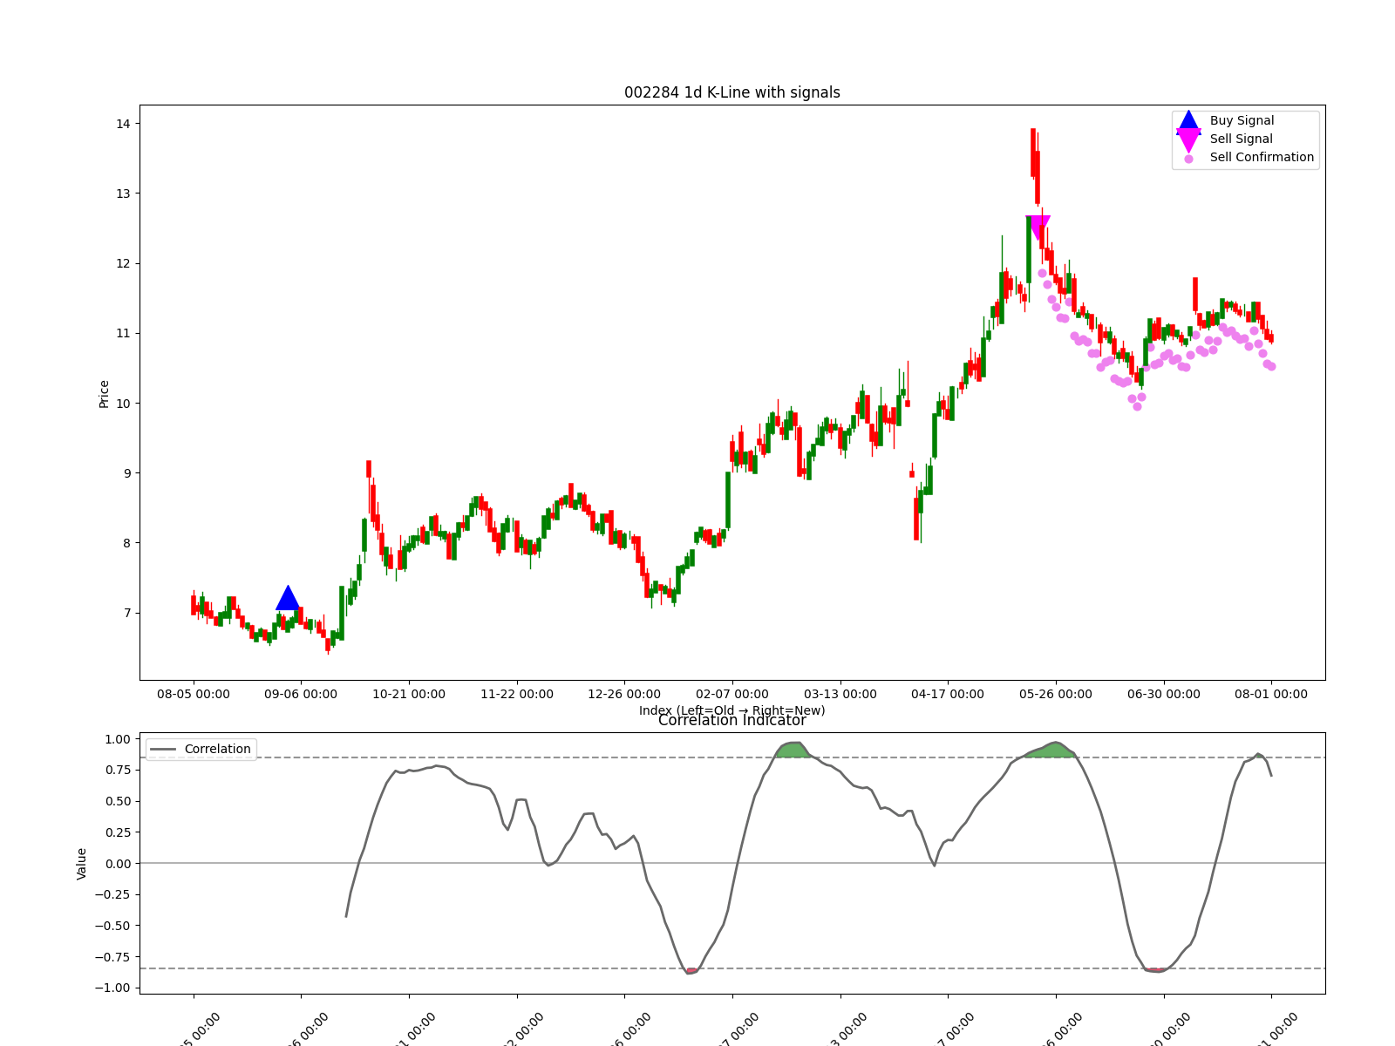Viewport: 1395px width, 1046px height.
Task: Click the "11-22 00:00" date tick label
Action: pyautogui.click(x=517, y=694)
